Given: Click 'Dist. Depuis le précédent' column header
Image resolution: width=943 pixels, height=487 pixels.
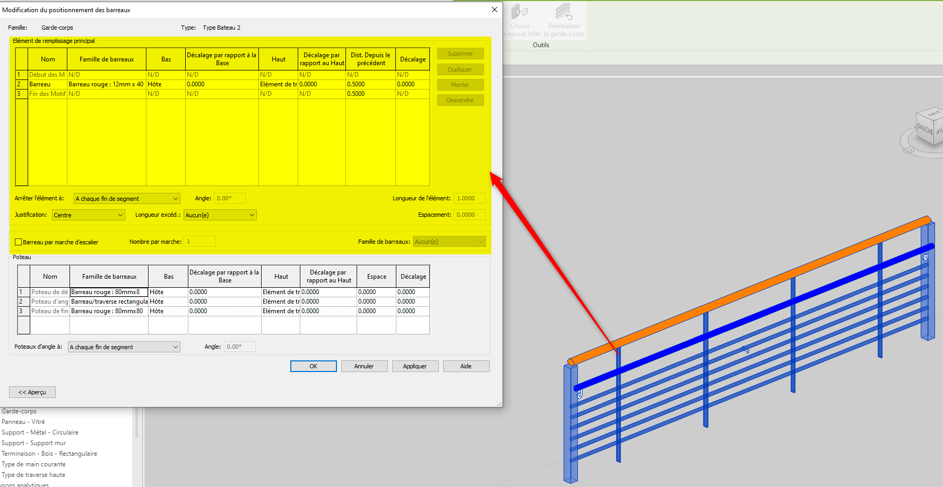Looking at the screenshot, I should [370, 59].
